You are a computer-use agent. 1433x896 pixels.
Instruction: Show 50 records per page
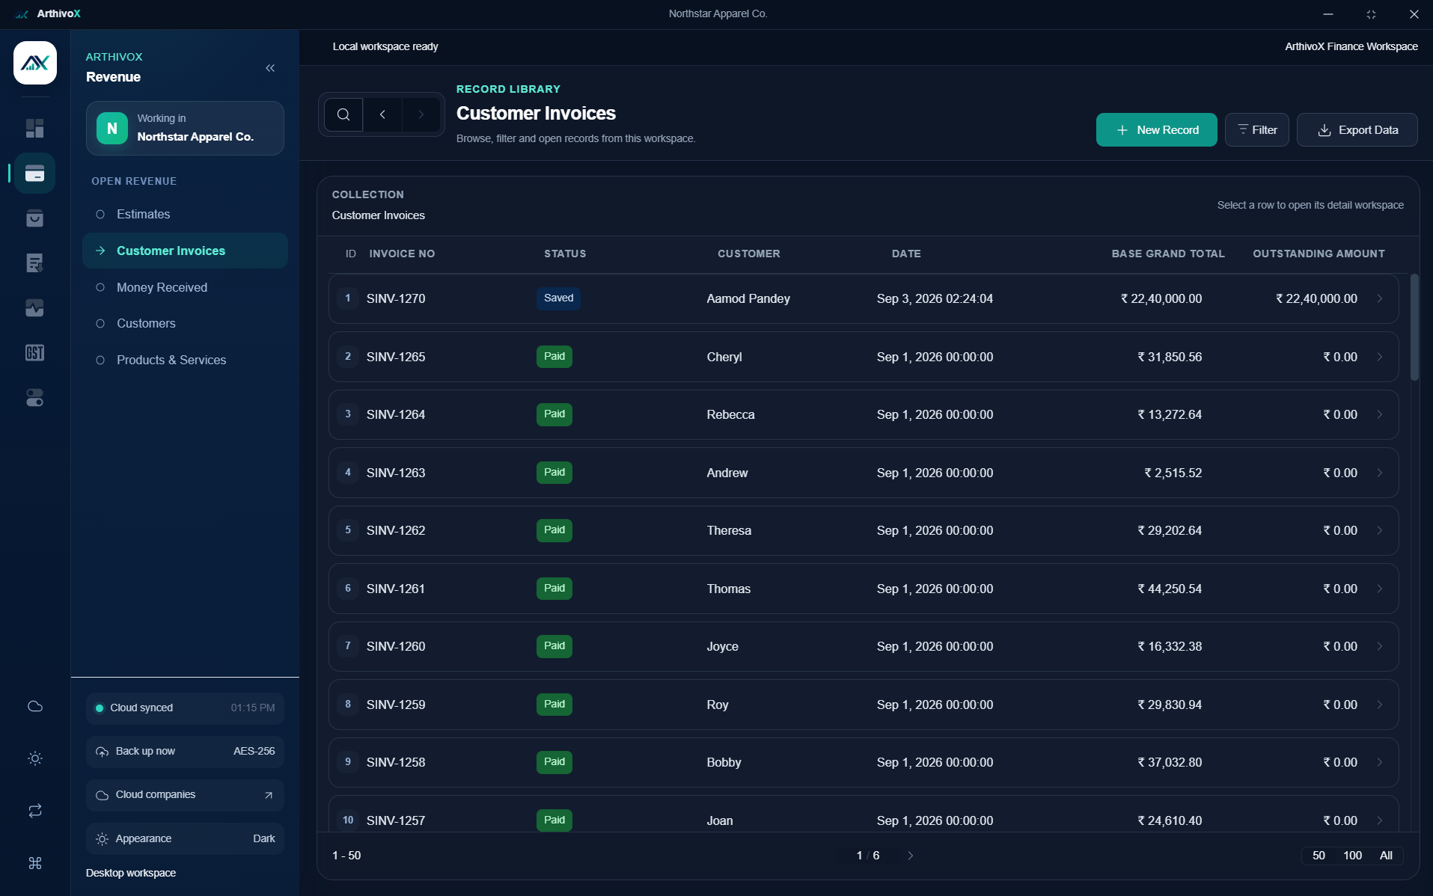pyautogui.click(x=1319, y=856)
